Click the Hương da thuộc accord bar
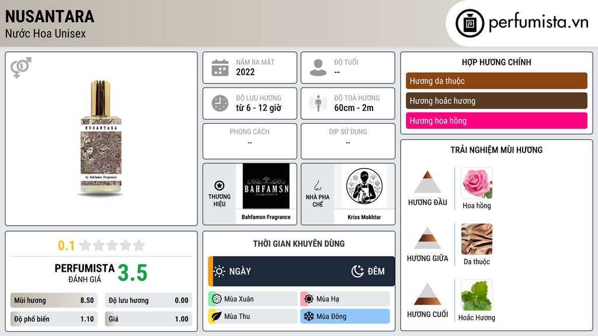 [496, 80]
